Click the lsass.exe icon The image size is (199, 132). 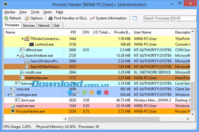pyautogui.click(x=17, y=83)
